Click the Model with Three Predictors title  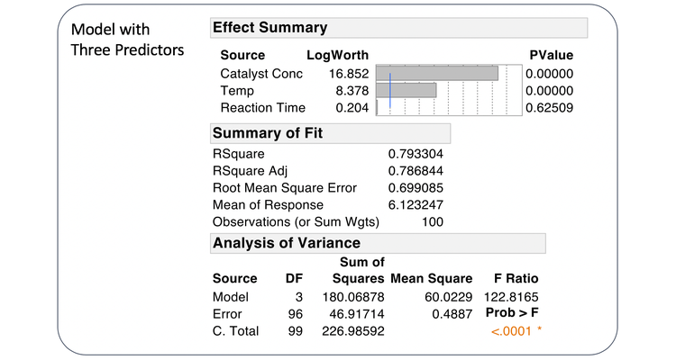coord(127,39)
